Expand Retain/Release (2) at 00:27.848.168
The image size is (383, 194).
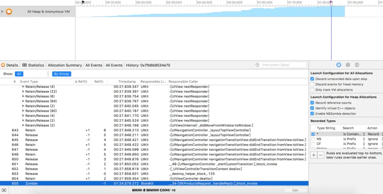pos(23,125)
